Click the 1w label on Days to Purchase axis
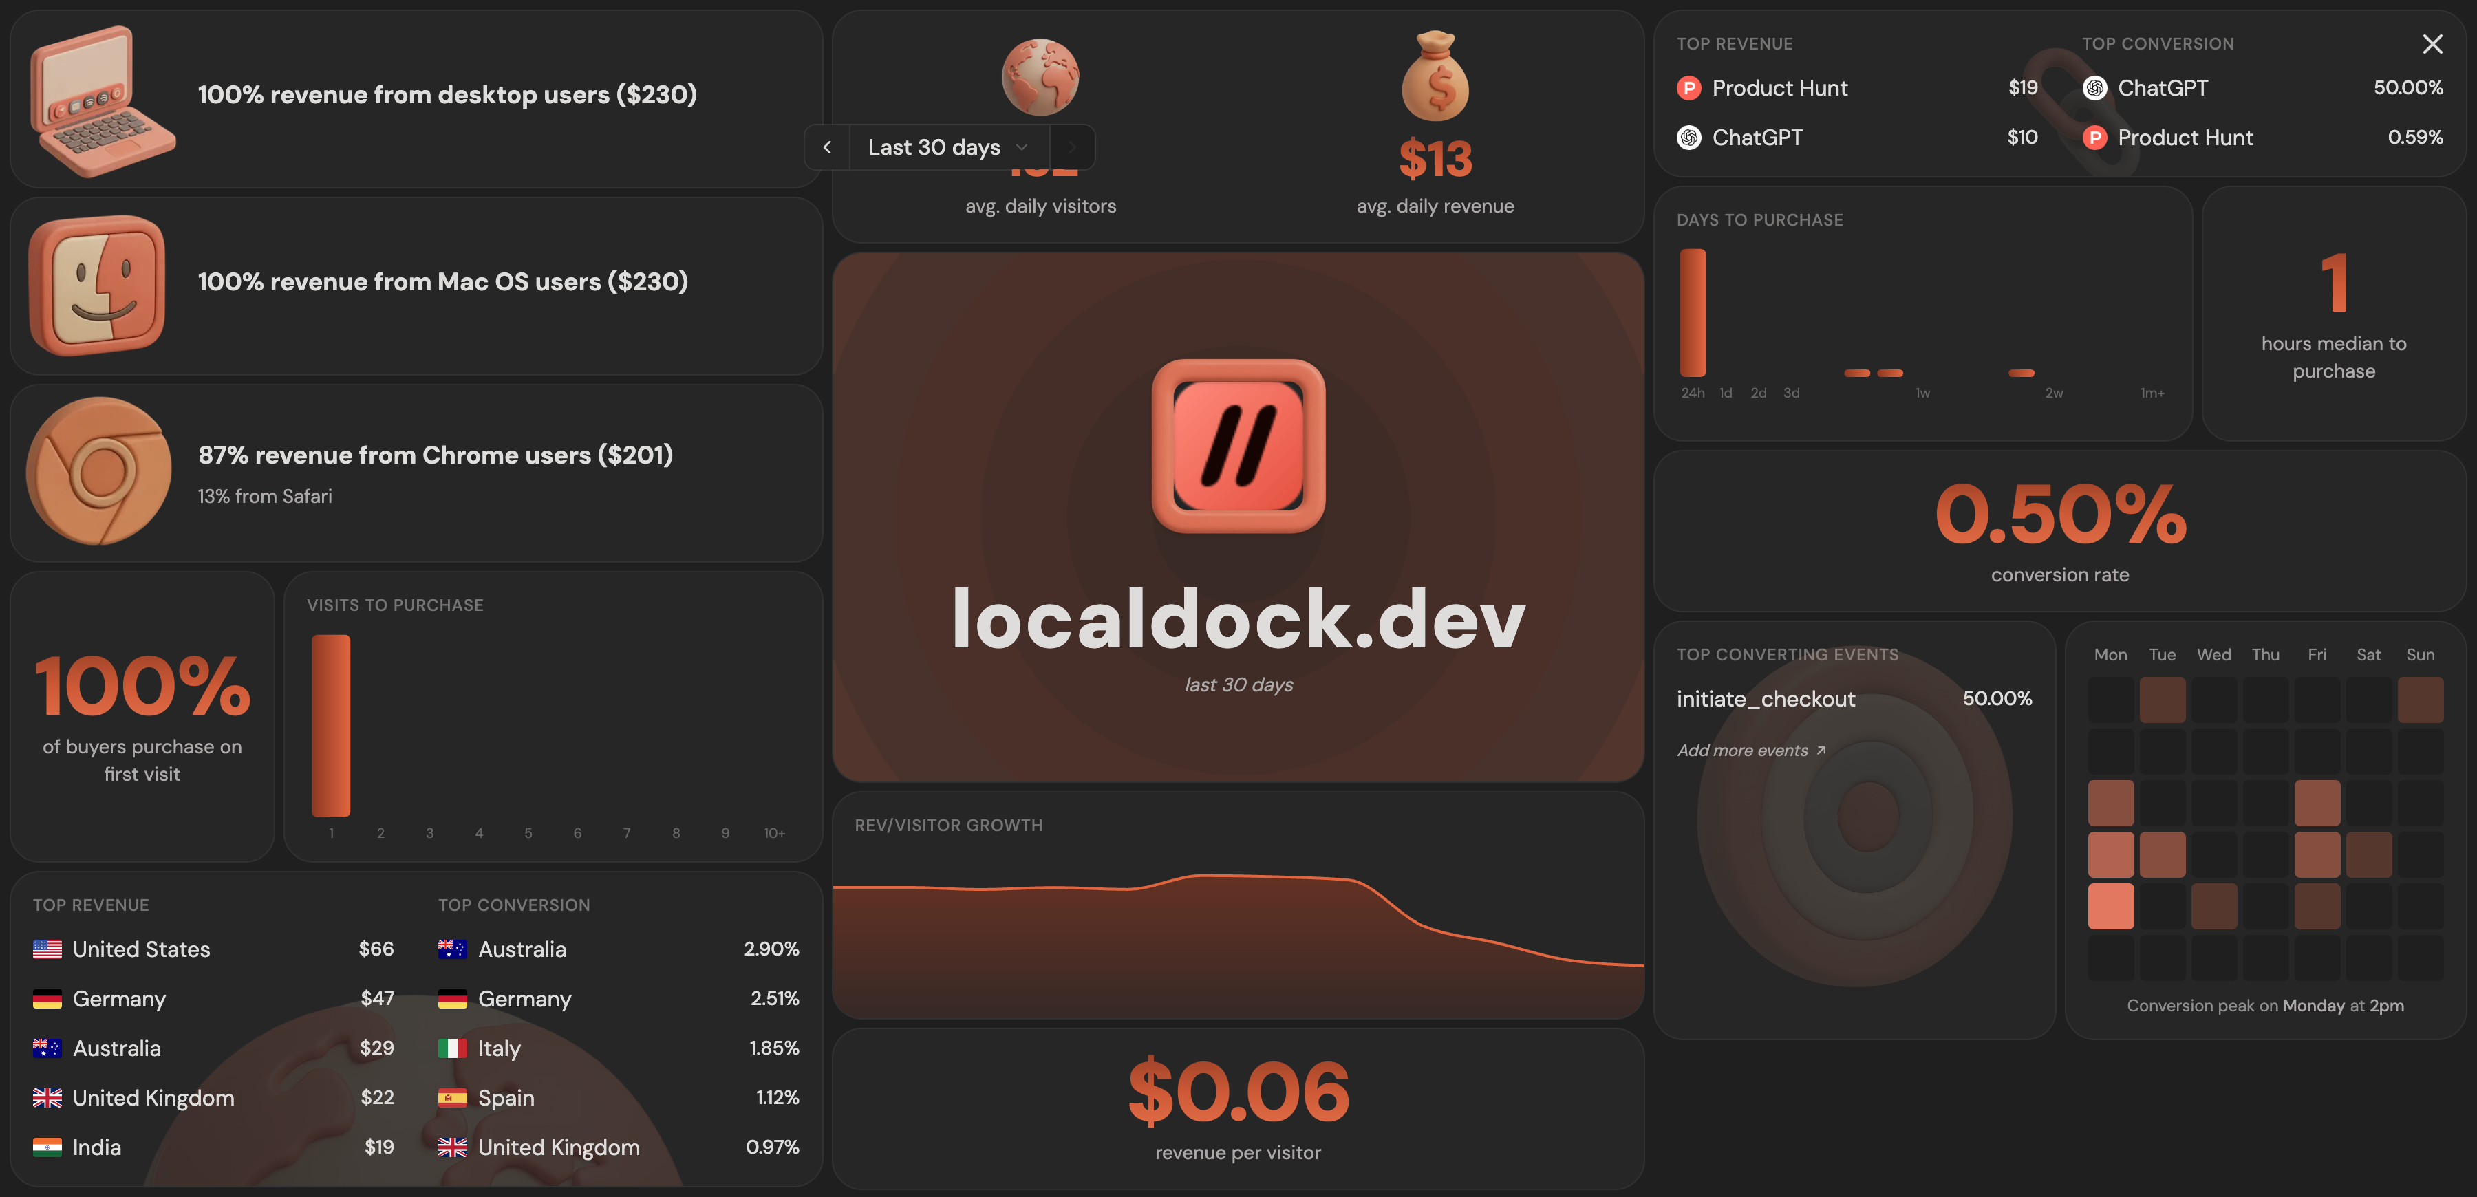Viewport: 2477px width, 1197px height. coord(1922,394)
